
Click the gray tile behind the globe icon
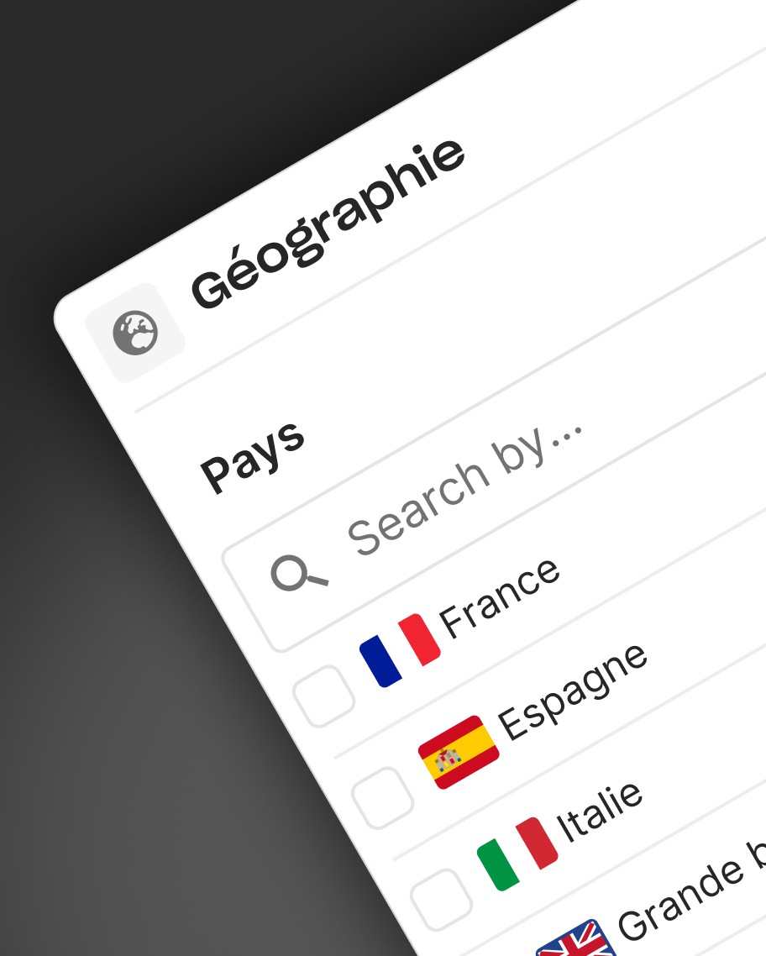coord(134,333)
